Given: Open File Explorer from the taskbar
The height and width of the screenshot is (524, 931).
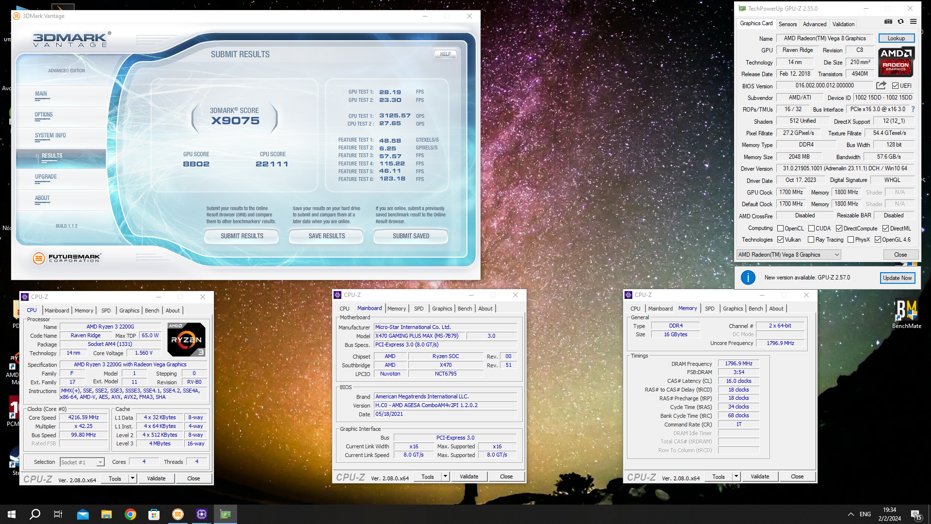Looking at the screenshot, I should (x=107, y=514).
